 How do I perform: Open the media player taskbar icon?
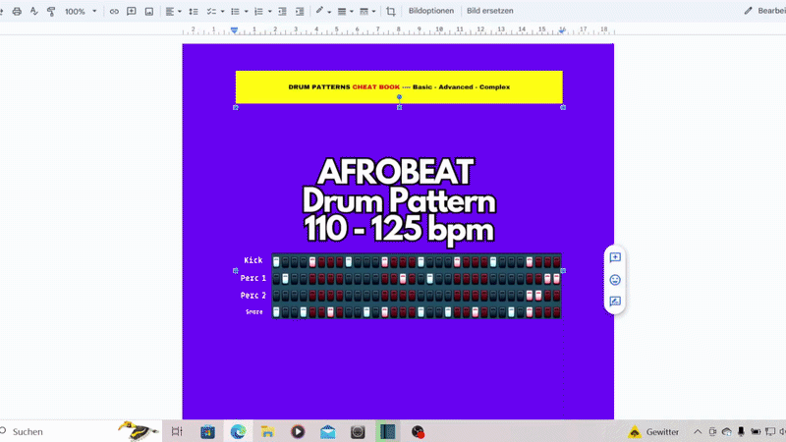pos(298,431)
